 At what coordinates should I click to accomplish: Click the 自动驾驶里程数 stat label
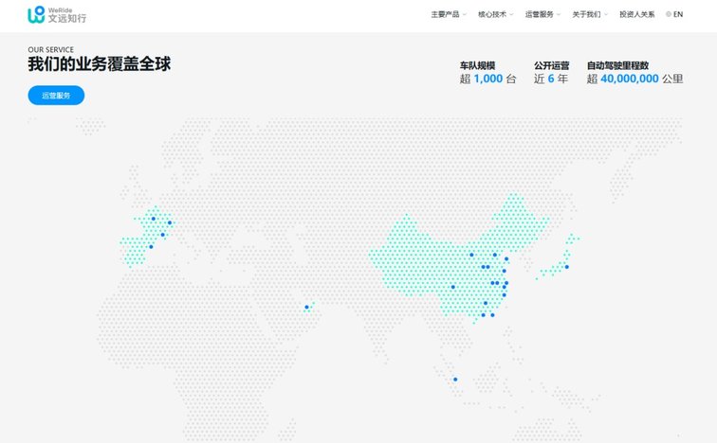[617, 65]
